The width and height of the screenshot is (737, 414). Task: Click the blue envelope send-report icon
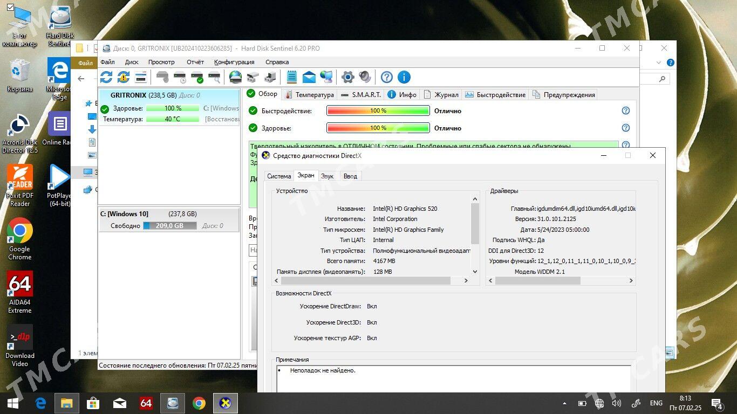[x=309, y=77]
